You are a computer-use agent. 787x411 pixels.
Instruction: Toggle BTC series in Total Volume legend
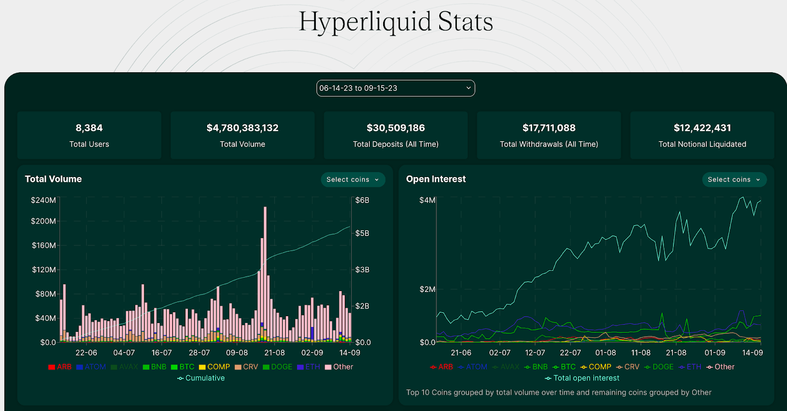click(x=182, y=367)
